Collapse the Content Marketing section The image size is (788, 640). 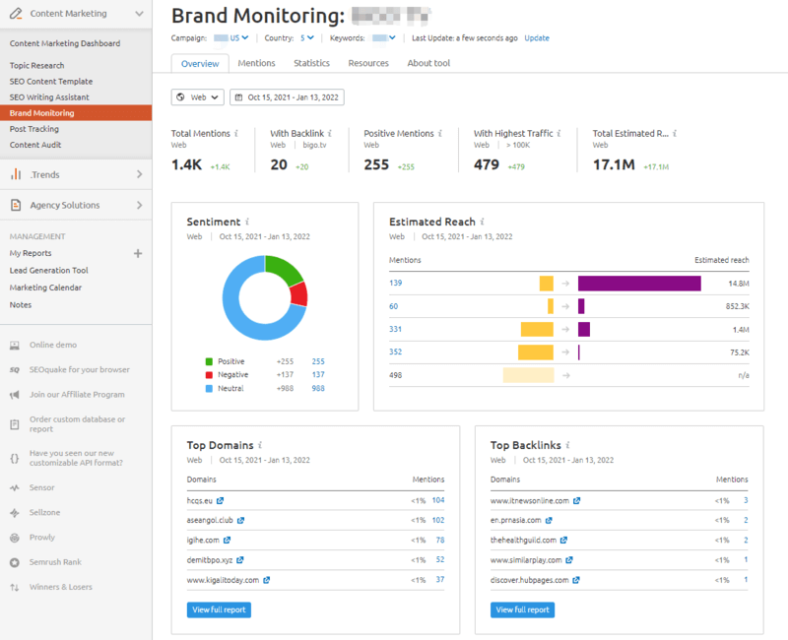139,14
